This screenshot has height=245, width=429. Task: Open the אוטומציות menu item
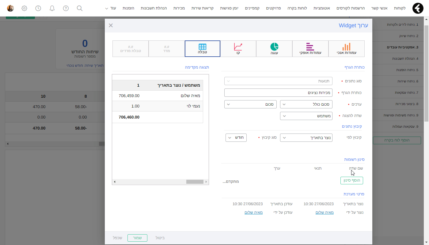tap(322, 8)
